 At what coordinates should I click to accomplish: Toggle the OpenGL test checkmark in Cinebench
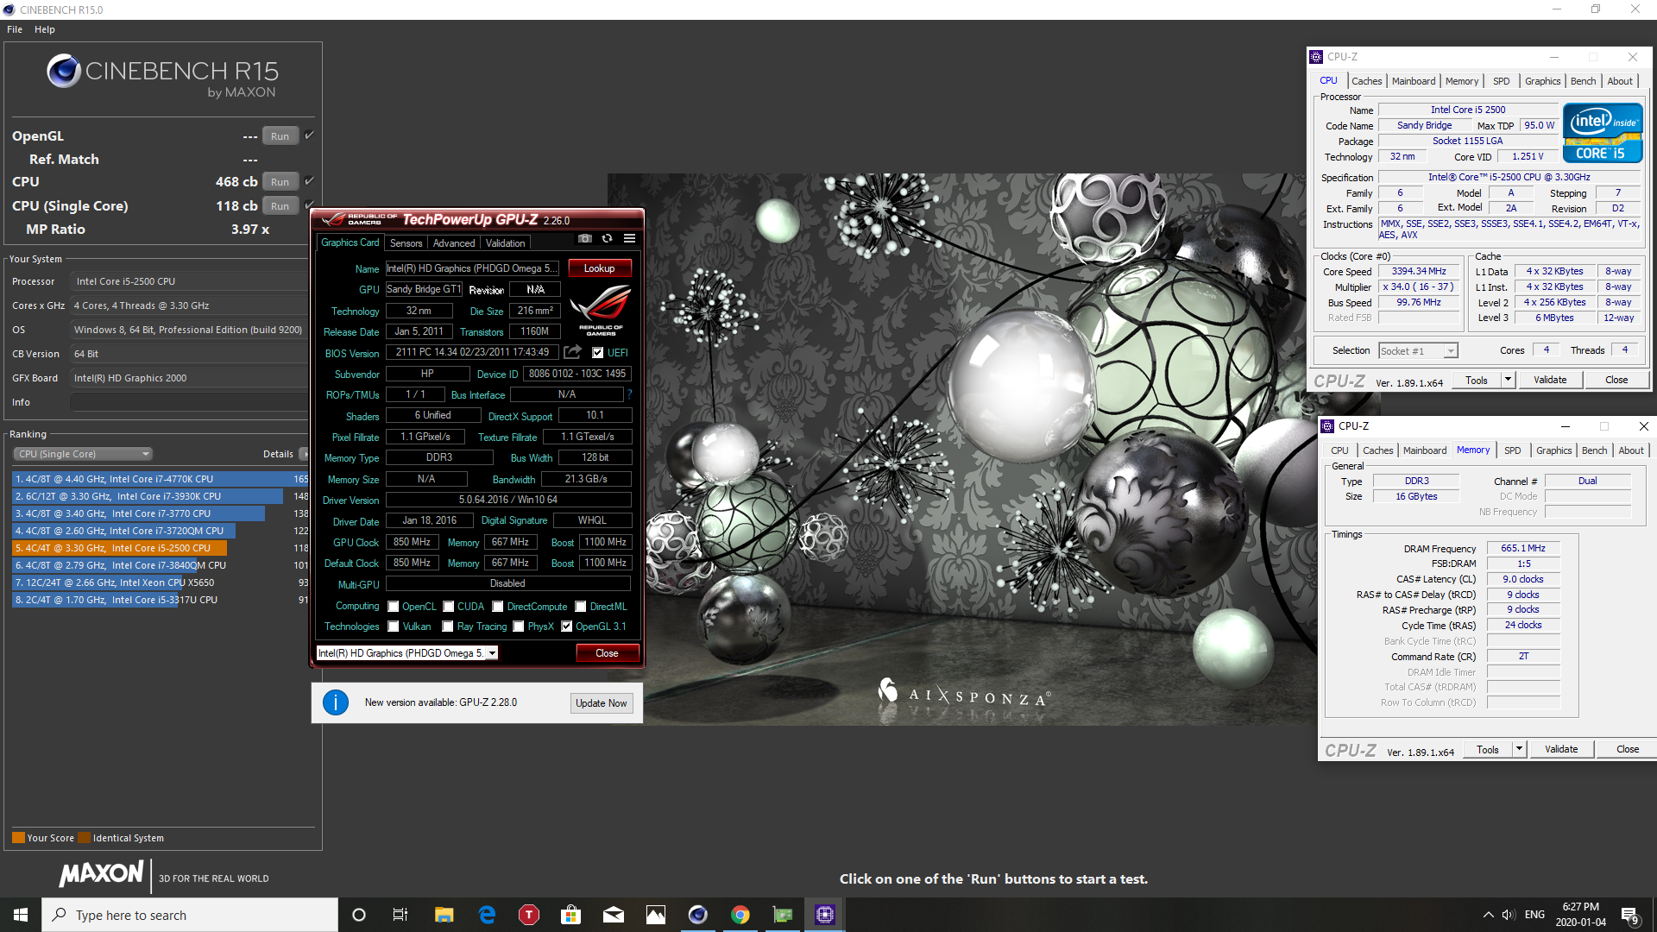(x=309, y=135)
